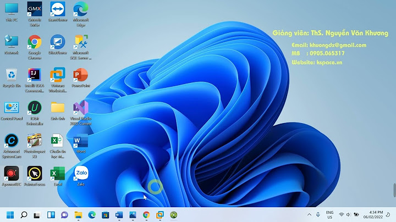
Task: Select the Google Chrome desktop shortcut
Action: [x=35, y=47]
